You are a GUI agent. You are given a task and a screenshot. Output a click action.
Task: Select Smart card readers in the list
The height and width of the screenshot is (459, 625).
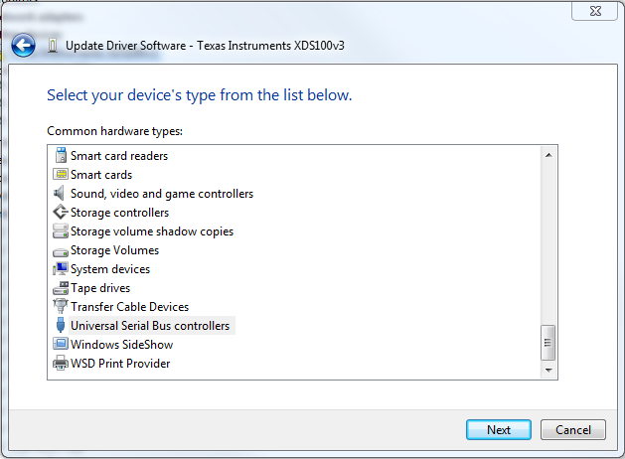point(119,156)
